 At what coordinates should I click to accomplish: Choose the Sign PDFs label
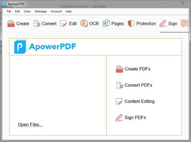click(135, 117)
